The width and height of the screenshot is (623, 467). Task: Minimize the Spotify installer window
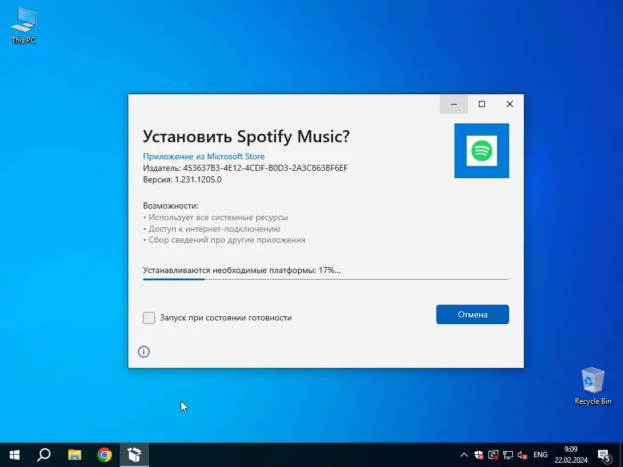tap(454, 104)
